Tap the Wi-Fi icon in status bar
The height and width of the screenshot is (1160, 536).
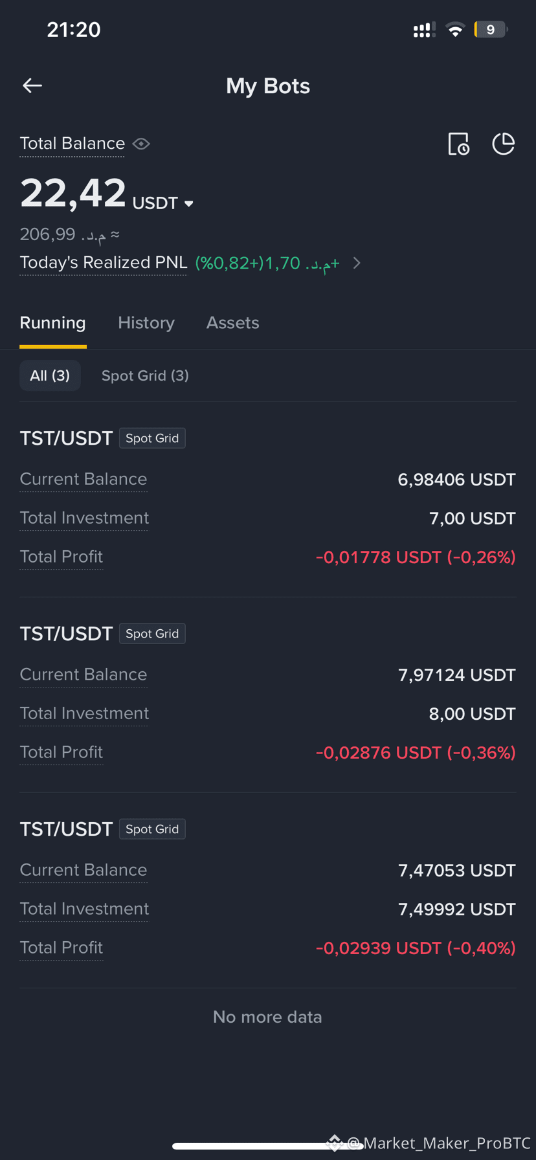(x=456, y=30)
